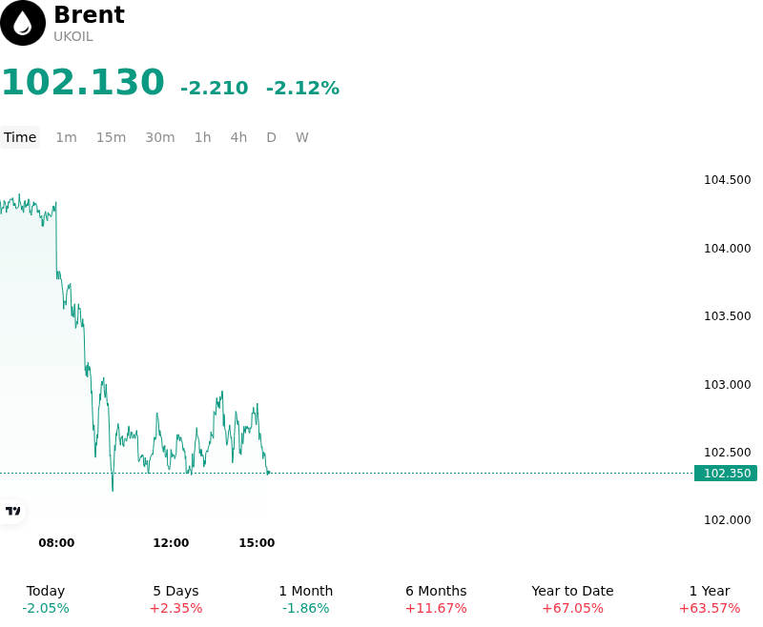Open the 1 Month range
The width and height of the screenshot is (763, 627).
point(305,599)
